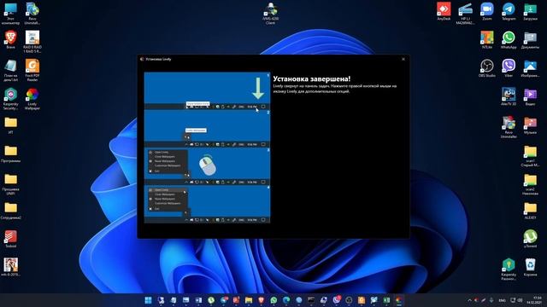Select the 'Сотрудники2' folder on desktop

coord(10,211)
